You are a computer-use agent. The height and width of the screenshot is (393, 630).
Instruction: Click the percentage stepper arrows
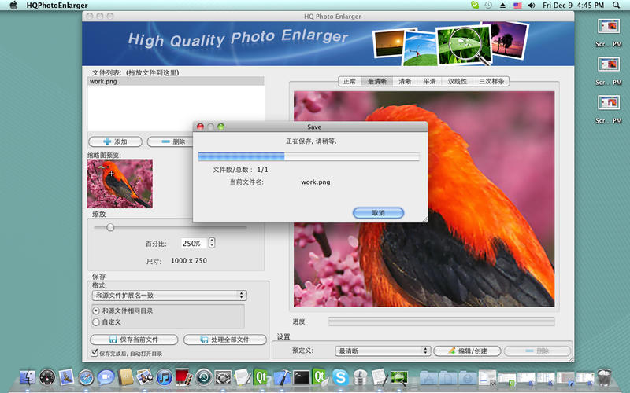tap(212, 243)
